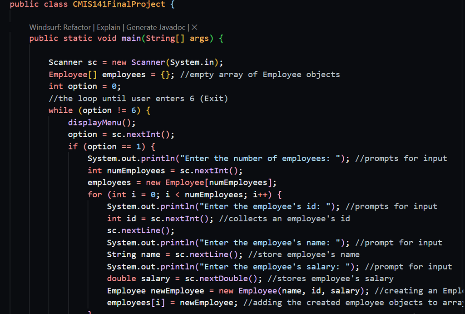The width and height of the screenshot is (465, 314).
Task: Dismiss the Windsurf code lens with X
Action: [x=194, y=27]
